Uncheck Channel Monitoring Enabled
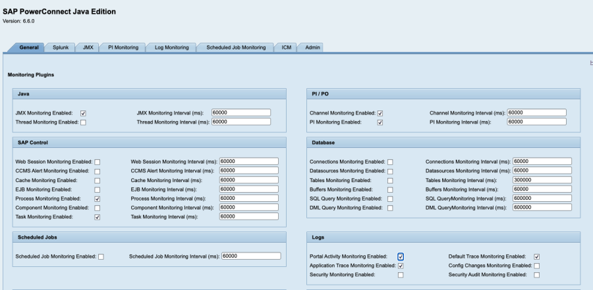This screenshot has height=290, width=593. point(380,113)
